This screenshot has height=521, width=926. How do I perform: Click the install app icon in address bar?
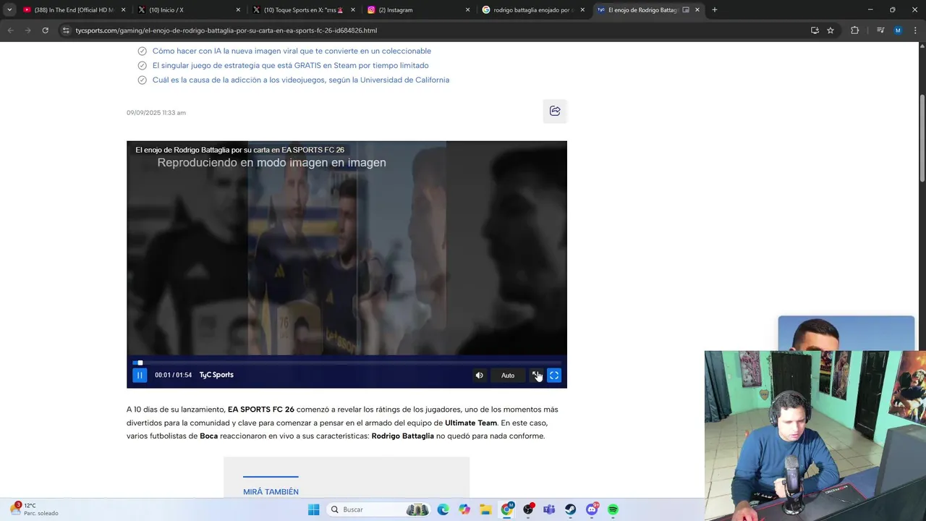(x=815, y=30)
